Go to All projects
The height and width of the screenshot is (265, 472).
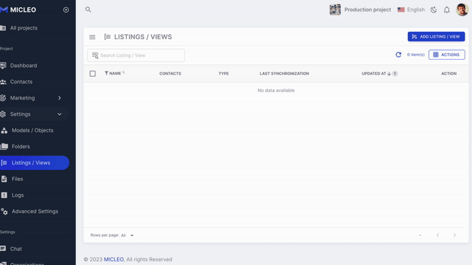[x=24, y=28]
